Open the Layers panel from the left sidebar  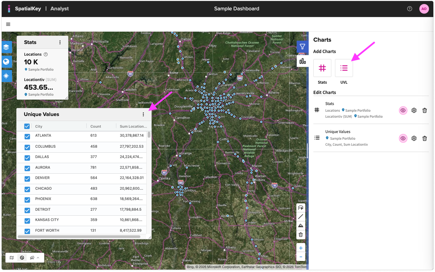tap(7, 47)
